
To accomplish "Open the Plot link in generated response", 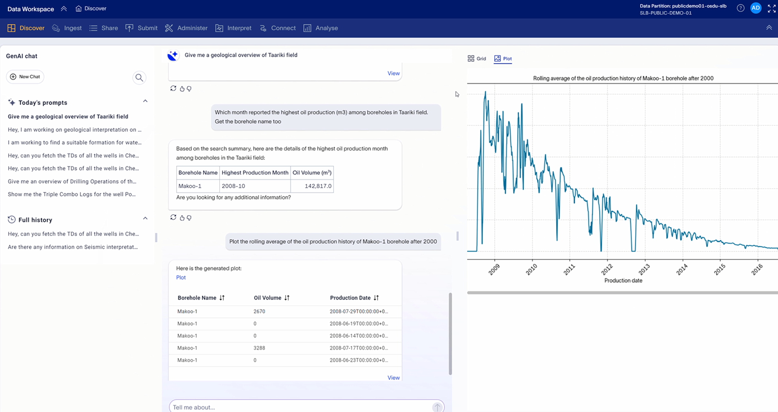I will tap(181, 277).
